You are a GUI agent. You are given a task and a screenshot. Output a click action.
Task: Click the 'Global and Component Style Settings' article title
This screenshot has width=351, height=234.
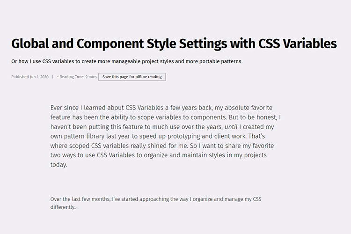(174, 44)
